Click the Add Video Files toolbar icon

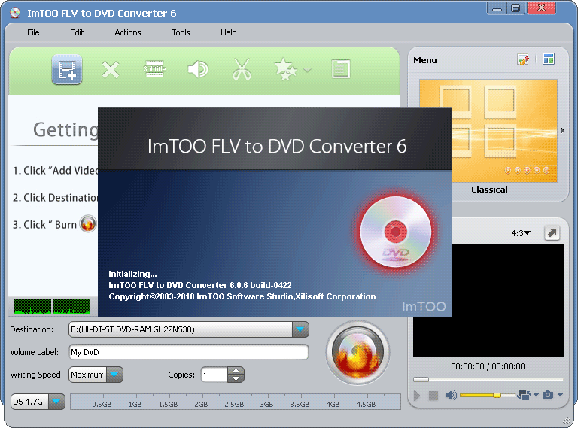point(67,70)
